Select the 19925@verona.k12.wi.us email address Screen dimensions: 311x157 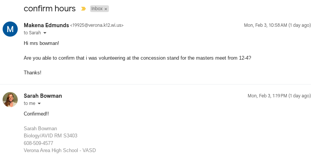[x=97, y=26]
